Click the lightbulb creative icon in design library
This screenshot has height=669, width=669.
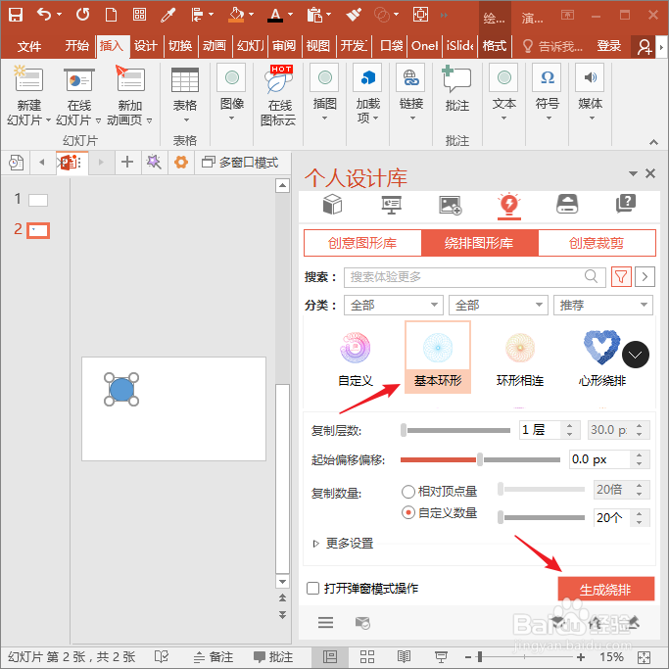click(x=509, y=204)
